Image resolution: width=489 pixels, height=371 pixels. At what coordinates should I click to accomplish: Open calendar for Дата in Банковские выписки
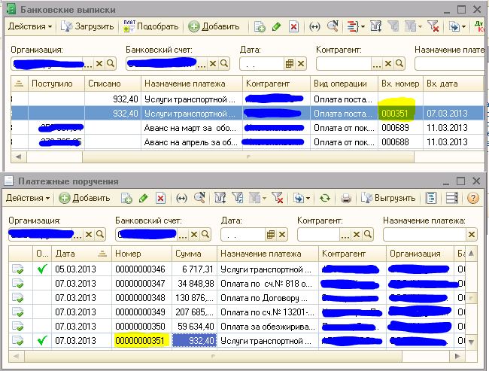tap(290, 64)
